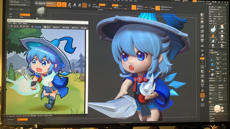The height and width of the screenshot is (129, 230).
Task: Delete image with ACDSee X icon
Action: pos(27,26)
